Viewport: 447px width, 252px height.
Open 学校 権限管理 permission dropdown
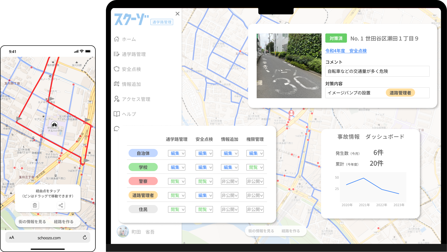[255, 167]
